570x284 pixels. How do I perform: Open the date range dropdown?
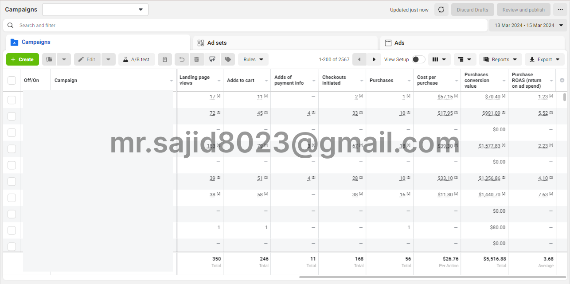[x=528, y=25]
